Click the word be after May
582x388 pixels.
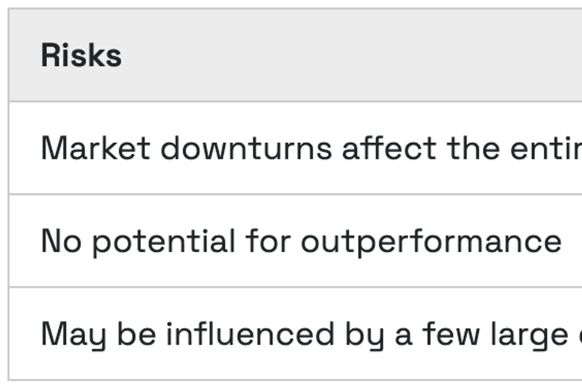point(136,334)
